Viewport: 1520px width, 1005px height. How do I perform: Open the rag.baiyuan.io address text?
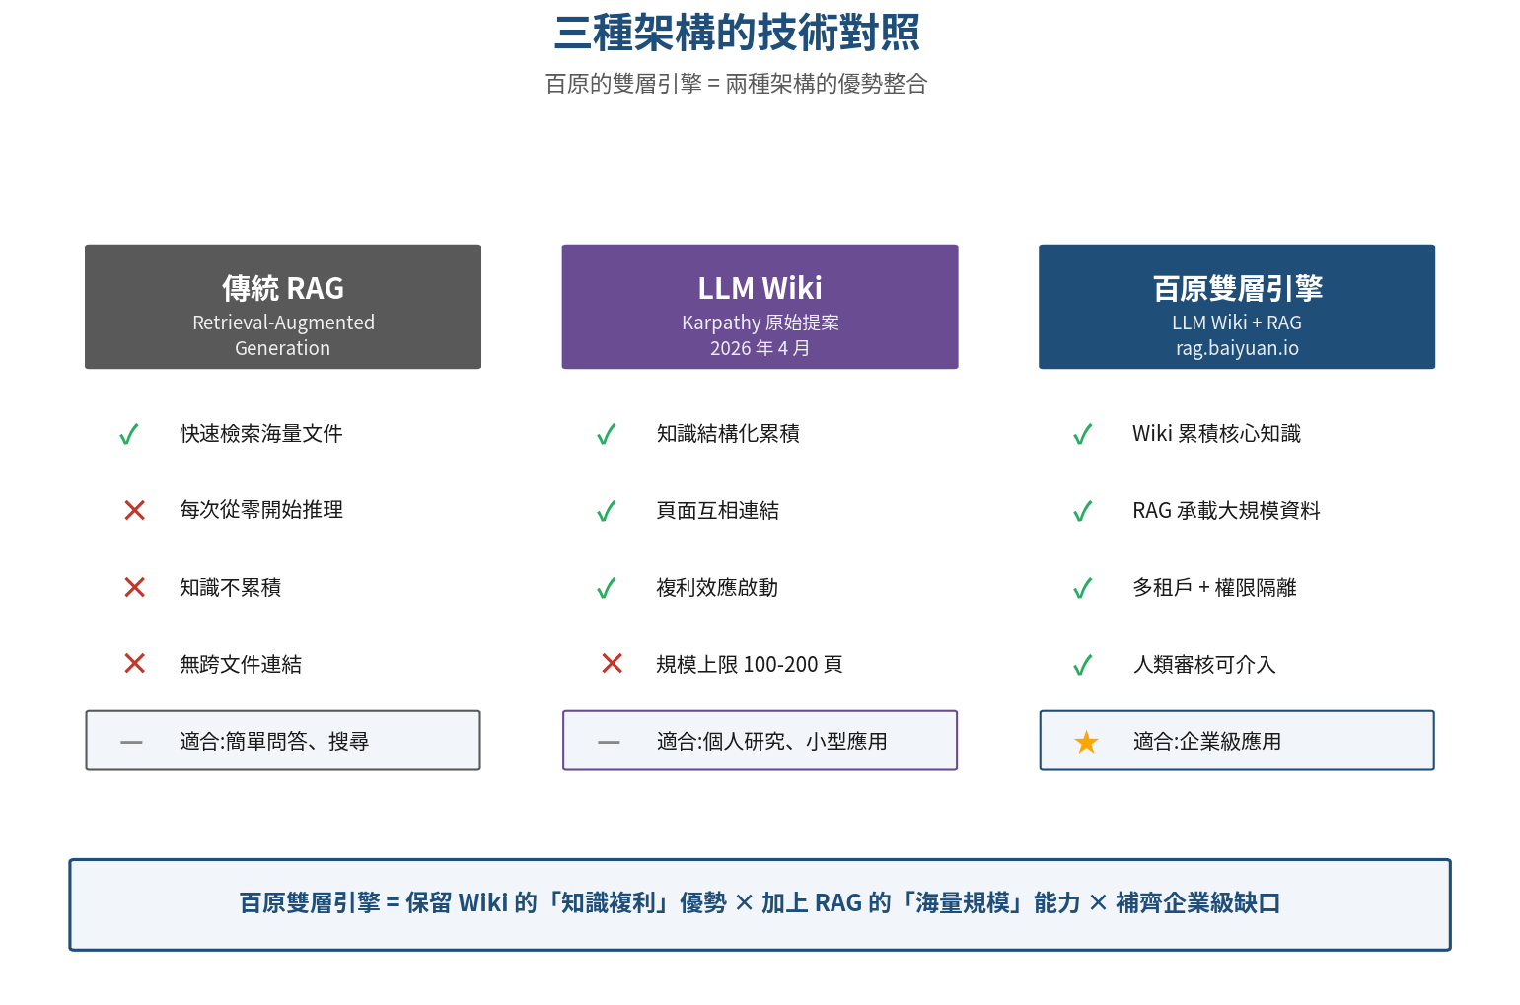coord(1237,348)
